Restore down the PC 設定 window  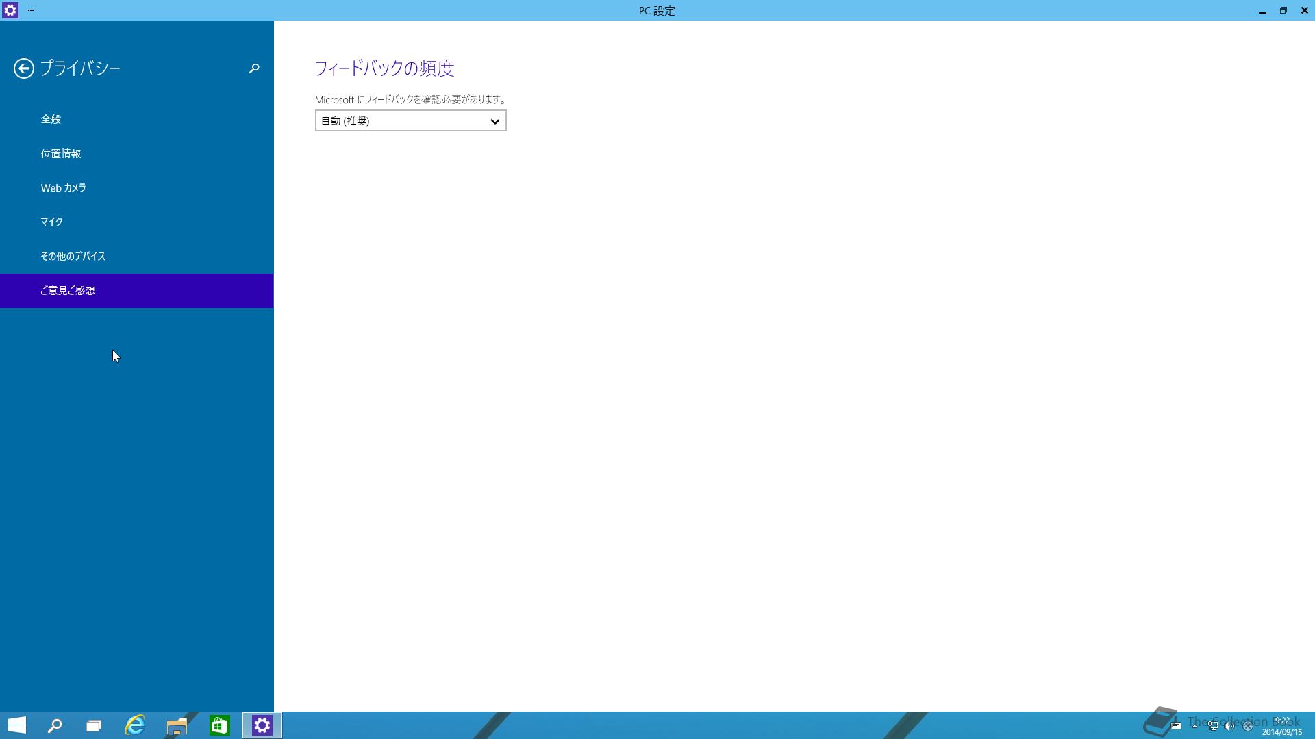(x=1283, y=10)
